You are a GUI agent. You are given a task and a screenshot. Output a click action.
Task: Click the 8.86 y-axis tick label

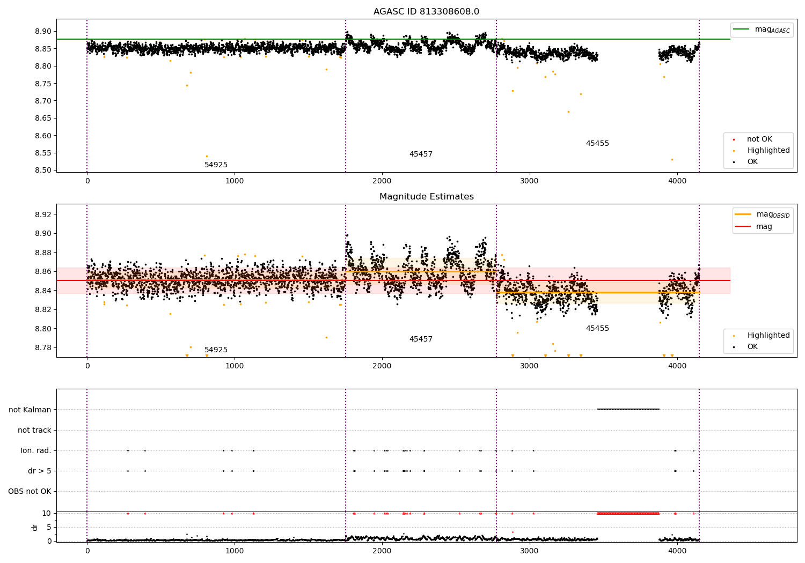pos(43,271)
